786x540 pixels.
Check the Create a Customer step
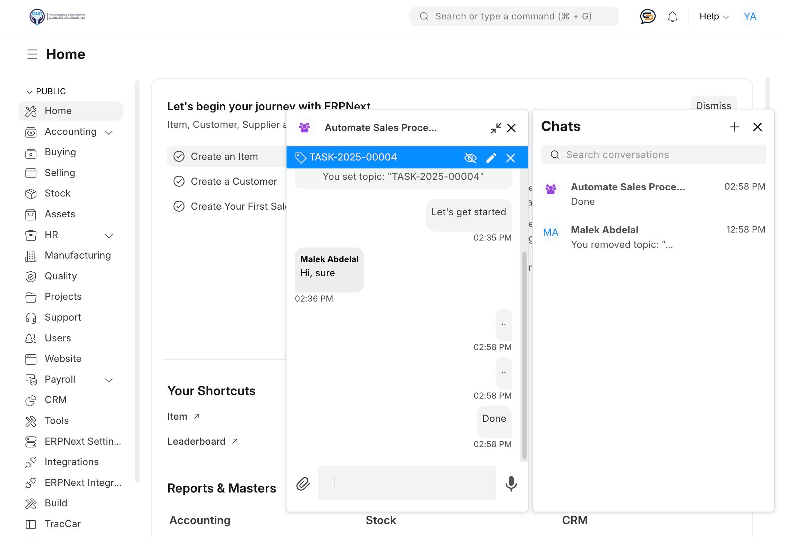click(x=179, y=181)
